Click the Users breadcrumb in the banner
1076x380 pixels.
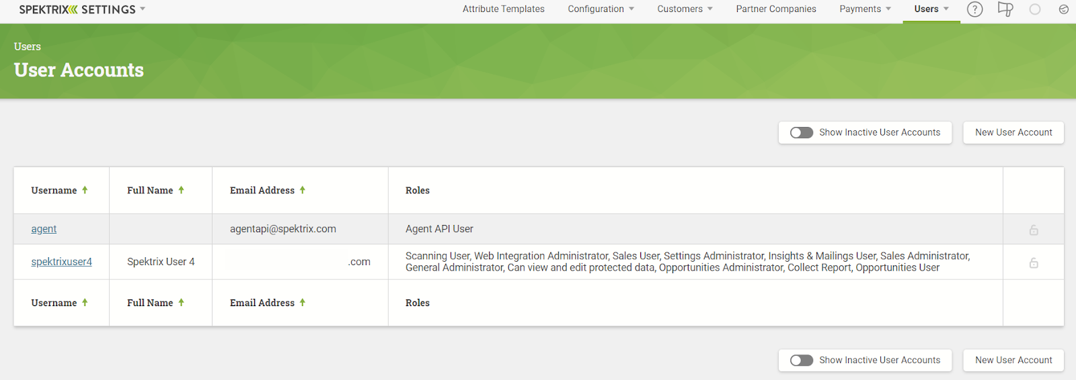(x=28, y=46)
